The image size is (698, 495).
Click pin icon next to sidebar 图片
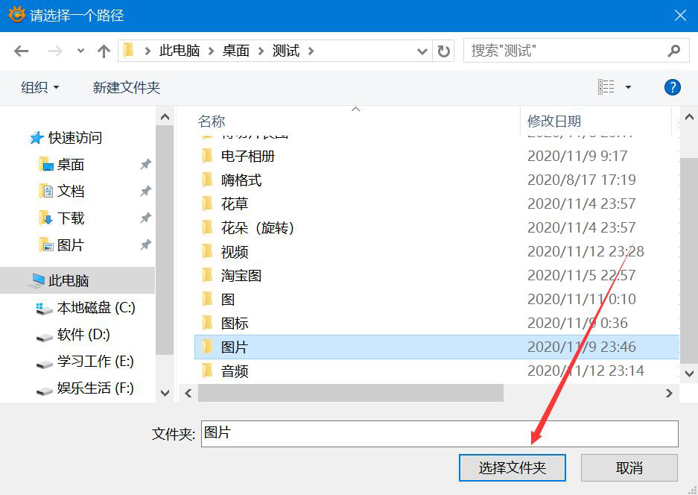(x=145, y=245)
